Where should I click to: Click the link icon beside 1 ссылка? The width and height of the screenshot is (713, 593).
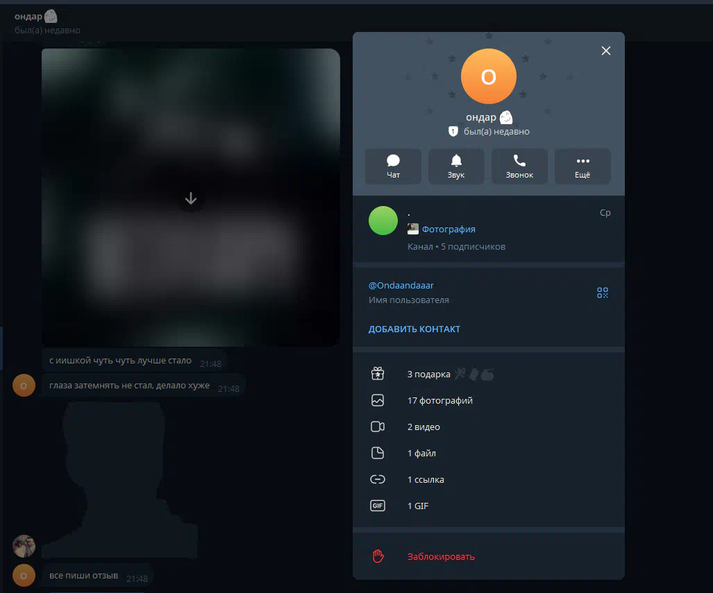tap(378, 480)
